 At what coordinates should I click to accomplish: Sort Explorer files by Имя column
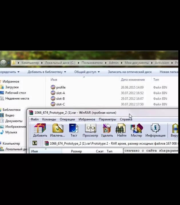point(54,80)
